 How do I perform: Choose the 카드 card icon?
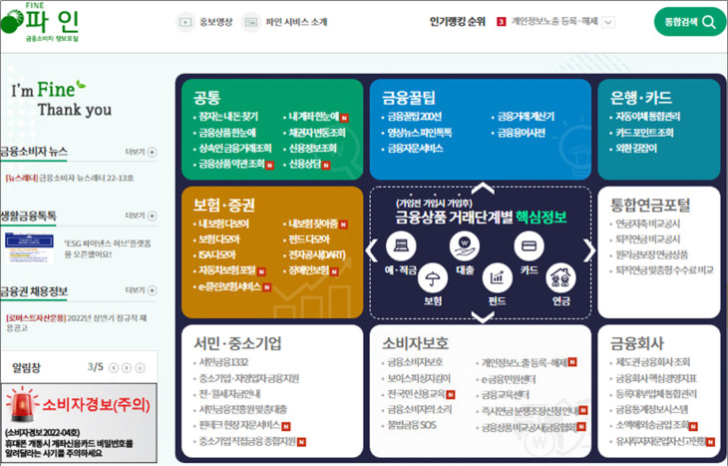point(529,245)
